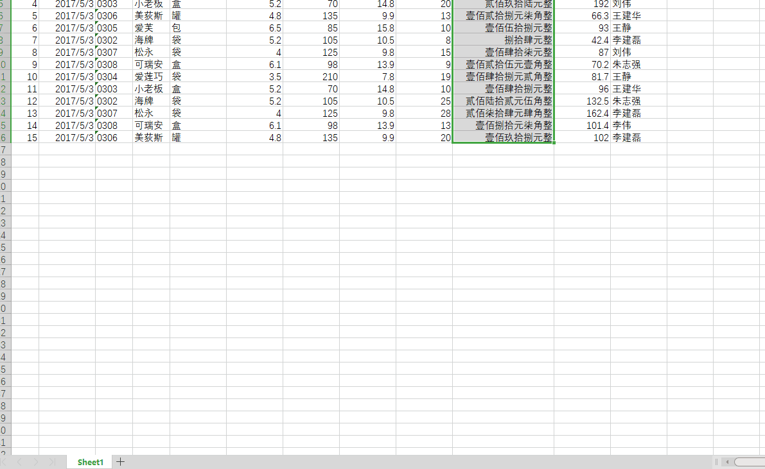
Task: Click the cell with value 132.5
Action: (582, 101)
